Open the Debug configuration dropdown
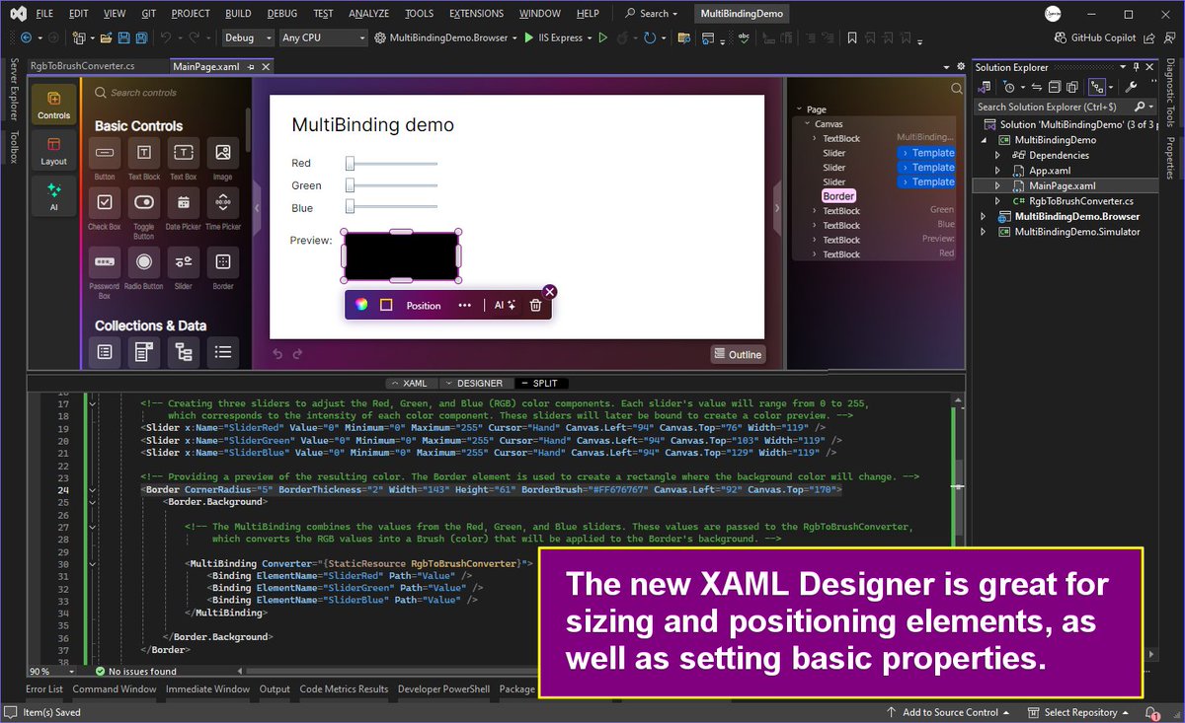 pos(248,37)
